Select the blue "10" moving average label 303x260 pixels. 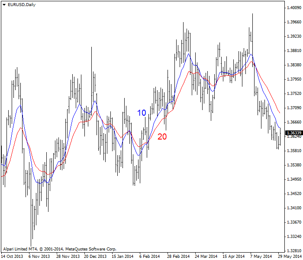coord(142,113)
